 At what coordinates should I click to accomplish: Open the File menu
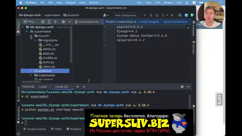click(42, 3)
